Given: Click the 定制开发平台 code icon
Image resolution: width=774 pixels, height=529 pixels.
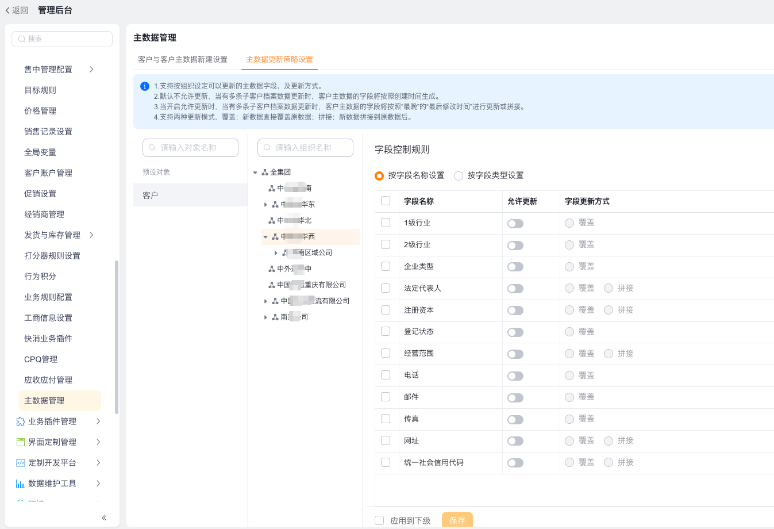Looking at the screenshot, I should pos(21,463).
